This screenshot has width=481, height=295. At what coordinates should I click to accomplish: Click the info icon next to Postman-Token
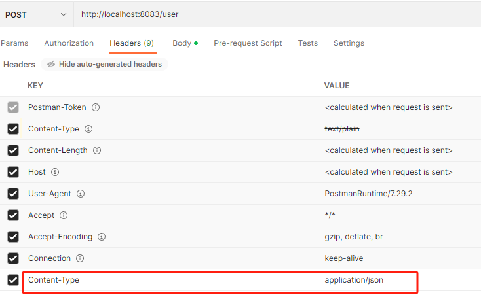coord(96,107)
